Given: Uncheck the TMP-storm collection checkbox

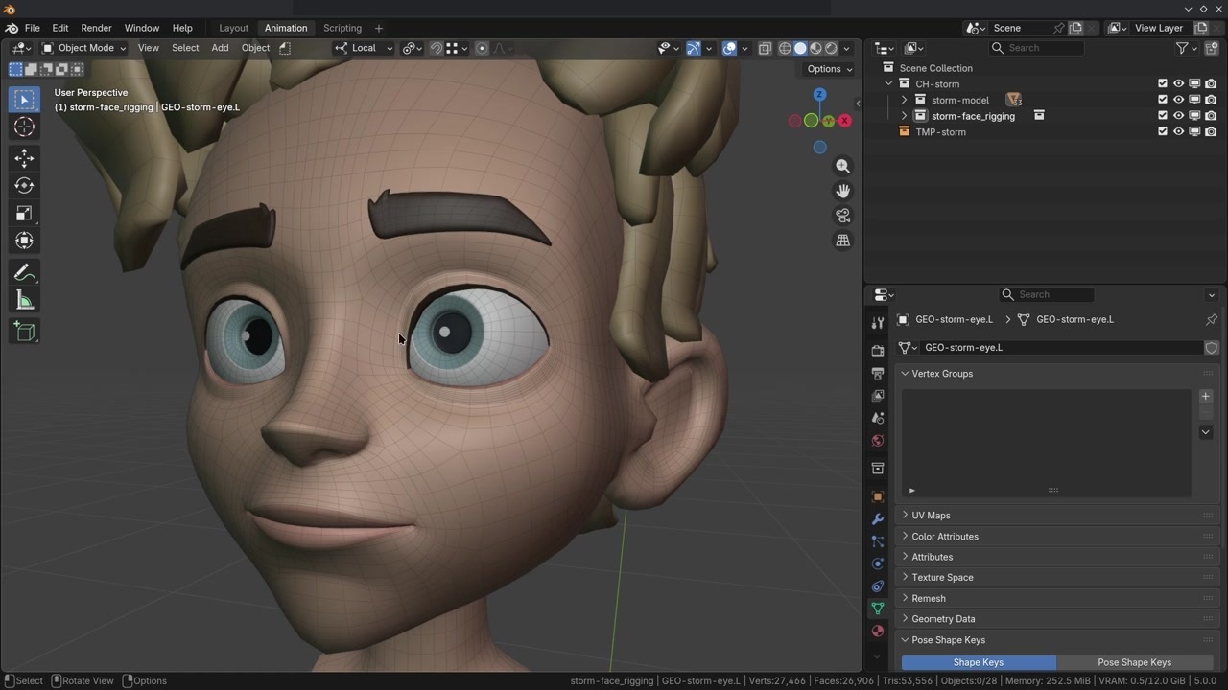Looking at the screenshot, I should 1163,132.
